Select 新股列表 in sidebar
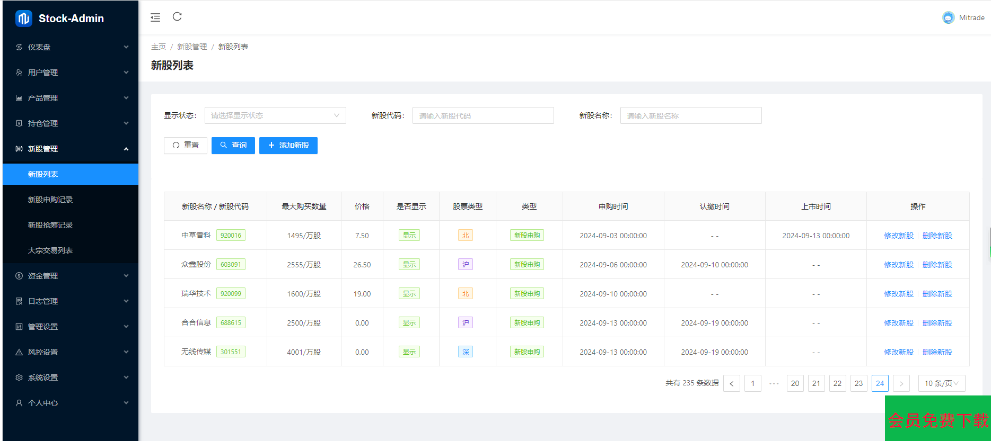The height and width of the screenshot is (441, 991). pyautogui.click(x=71, y=174)
